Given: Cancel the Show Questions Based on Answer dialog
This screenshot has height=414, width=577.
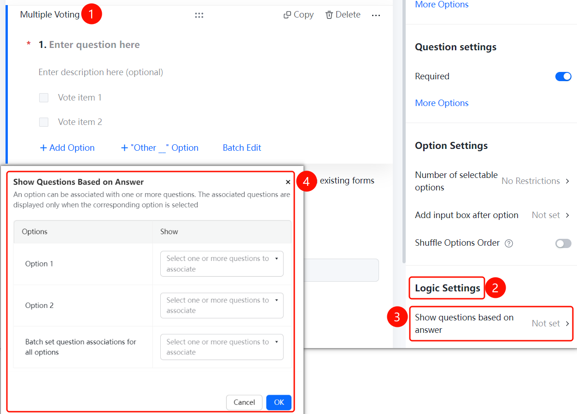Looking at the screenshot, I should [244, 402].
